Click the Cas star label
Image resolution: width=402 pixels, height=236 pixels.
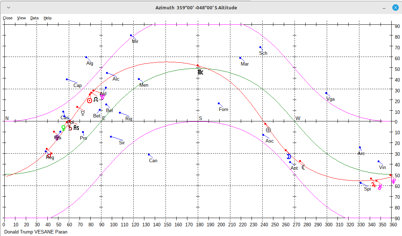[64, 118]
